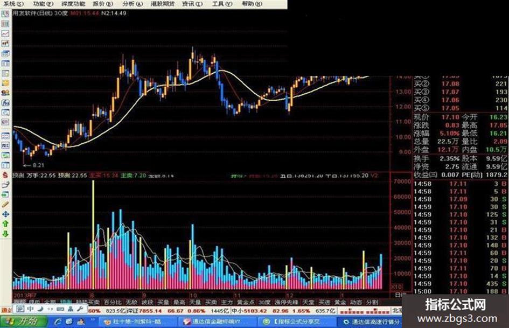Click the X10 volume scale label
The width and height of the screenshot is (509, 328).
396,287
